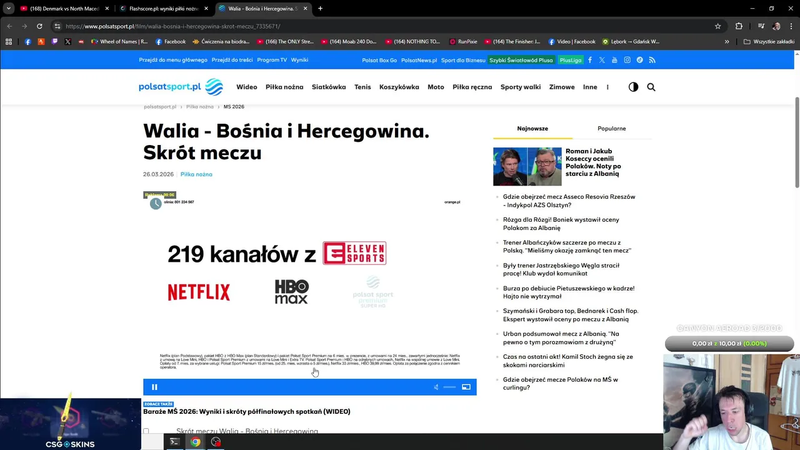
Task: Open the site search magnifier icon
Action: [x=651, y=87]
